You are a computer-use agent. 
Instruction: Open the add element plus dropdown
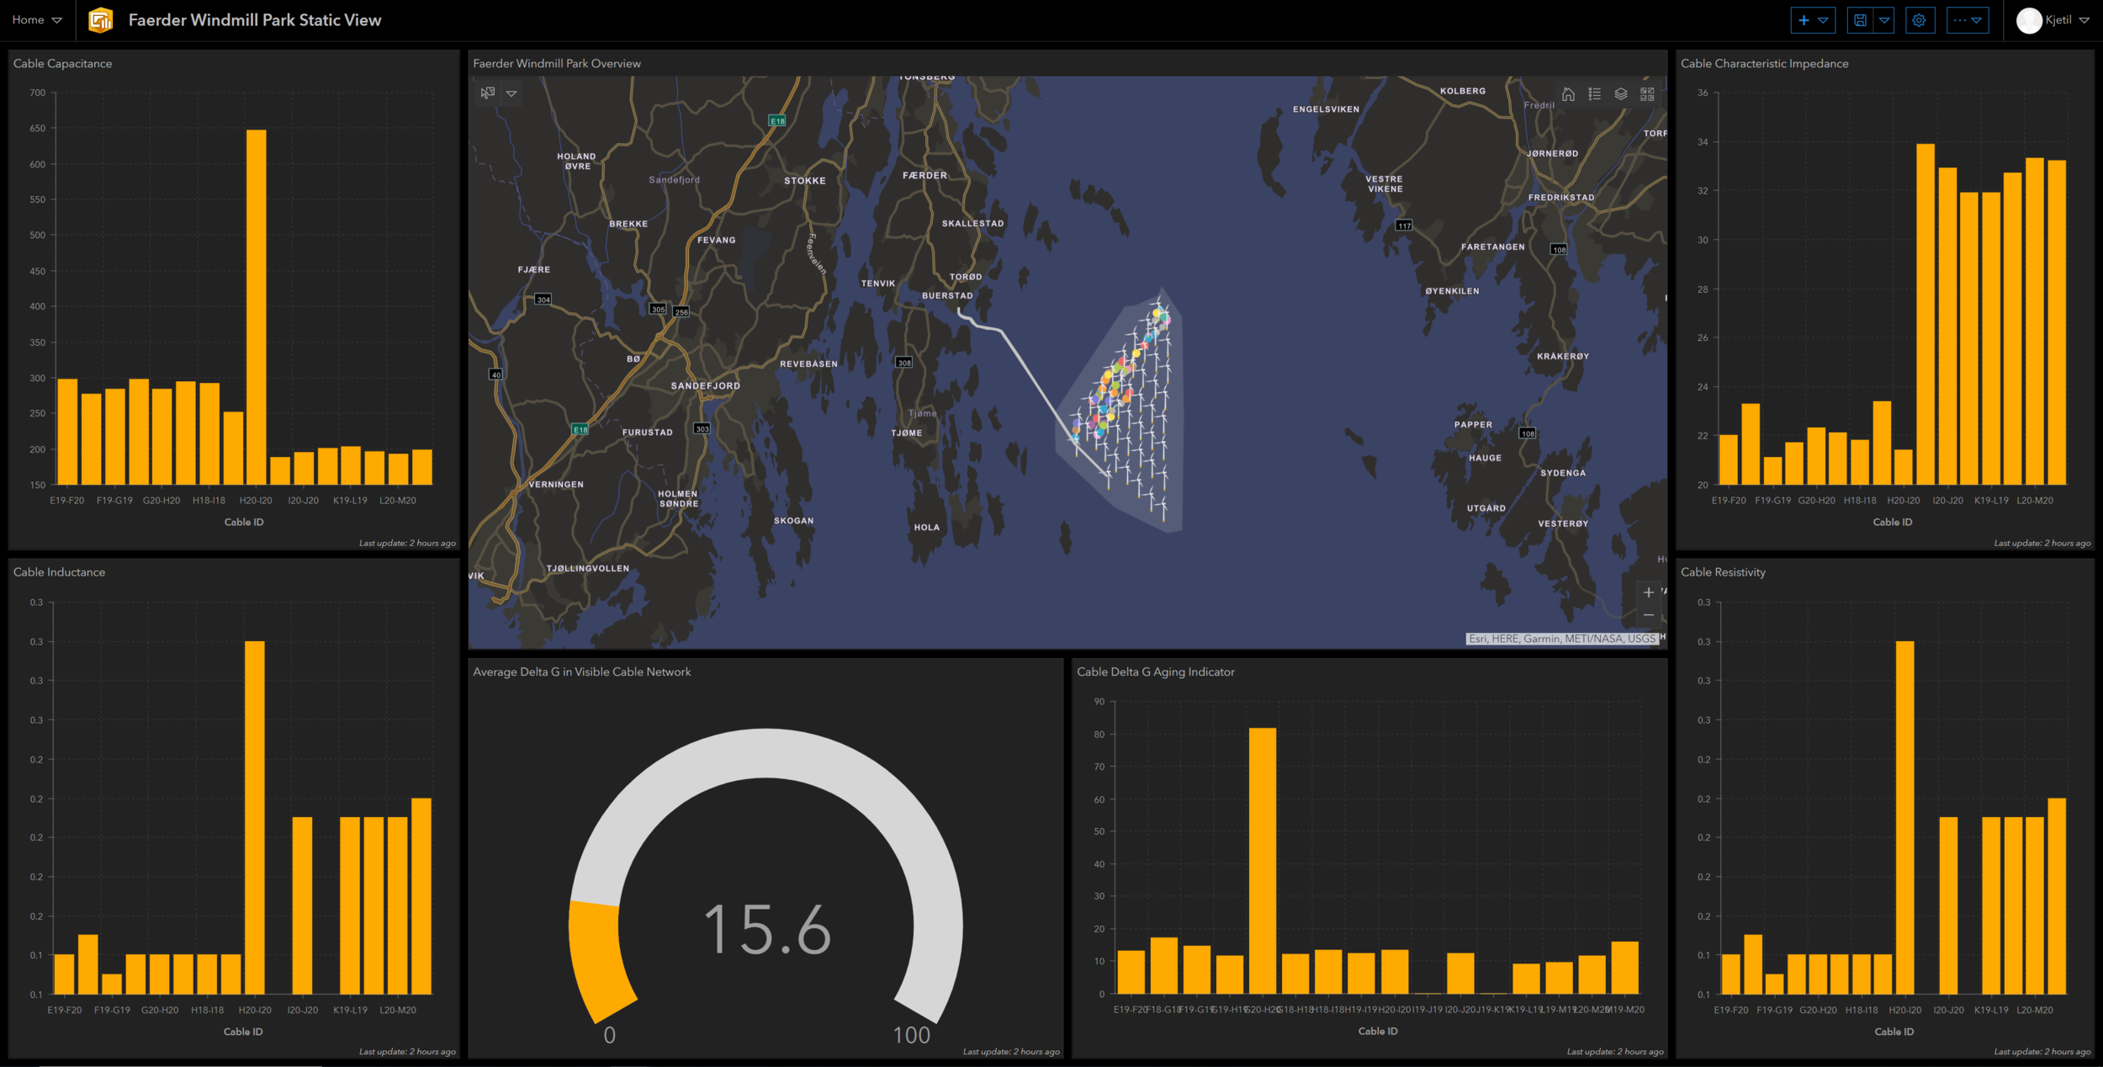(x=1812, y=20)
